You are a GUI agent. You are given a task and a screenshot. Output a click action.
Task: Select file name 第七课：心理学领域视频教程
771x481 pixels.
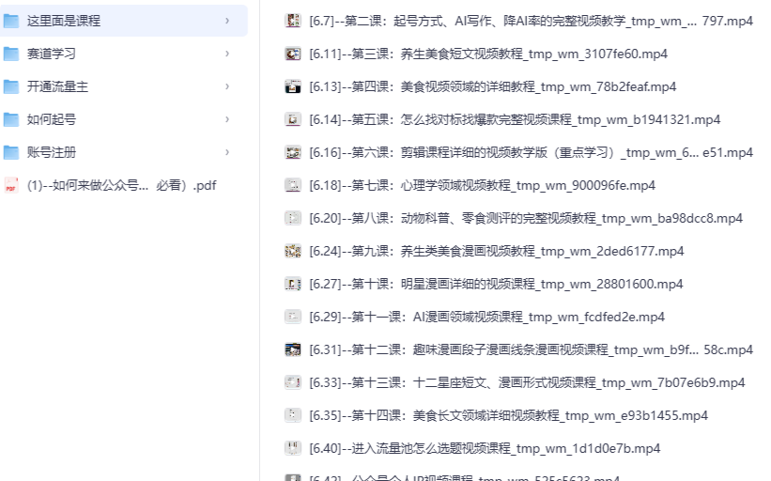(x=483, y=185)
